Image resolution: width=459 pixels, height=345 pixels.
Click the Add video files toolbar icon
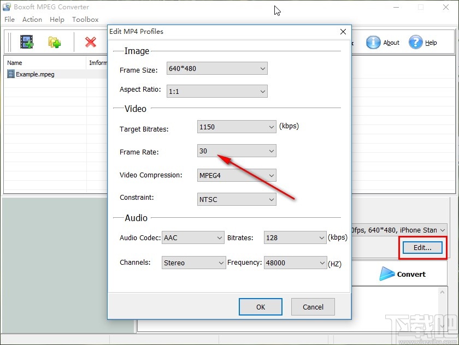26,41
